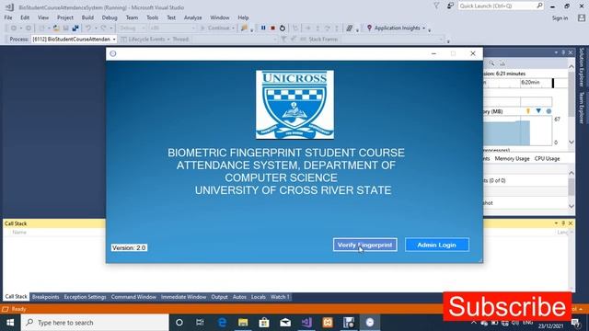The width and height of the screenshot is (589, 331).
Task: Click the UNICROSS logo image
Action: 294,104
